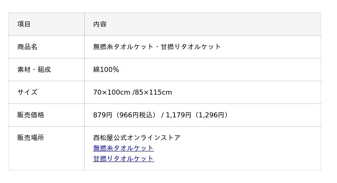Image resolution: width=337 pixels, height=183 pixels.
Task: Click the 100% composition value
Action: click(110, 69)
